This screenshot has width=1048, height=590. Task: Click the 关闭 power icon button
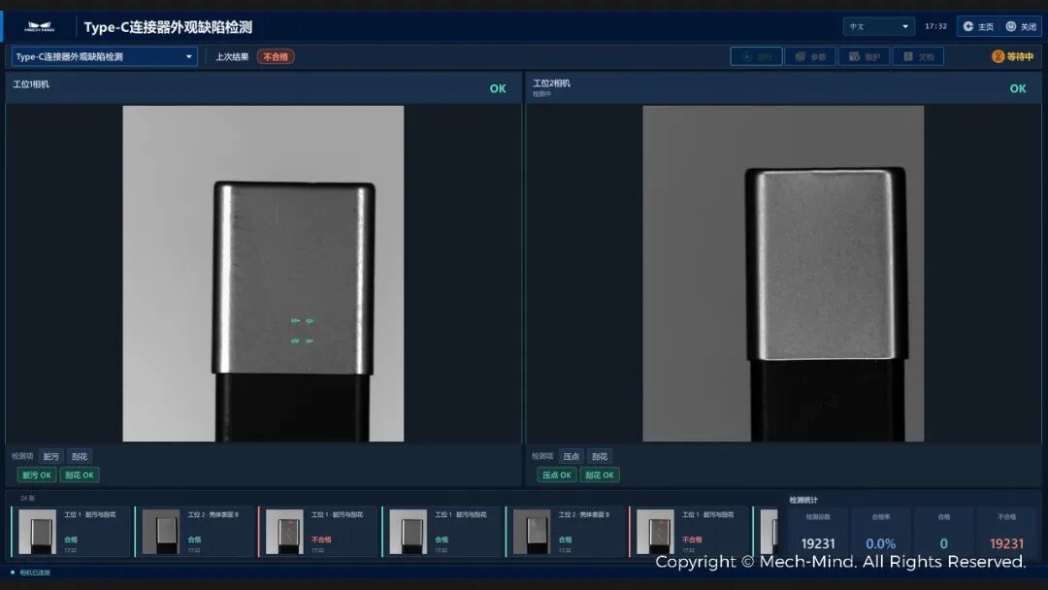(x=1021, y=27)
